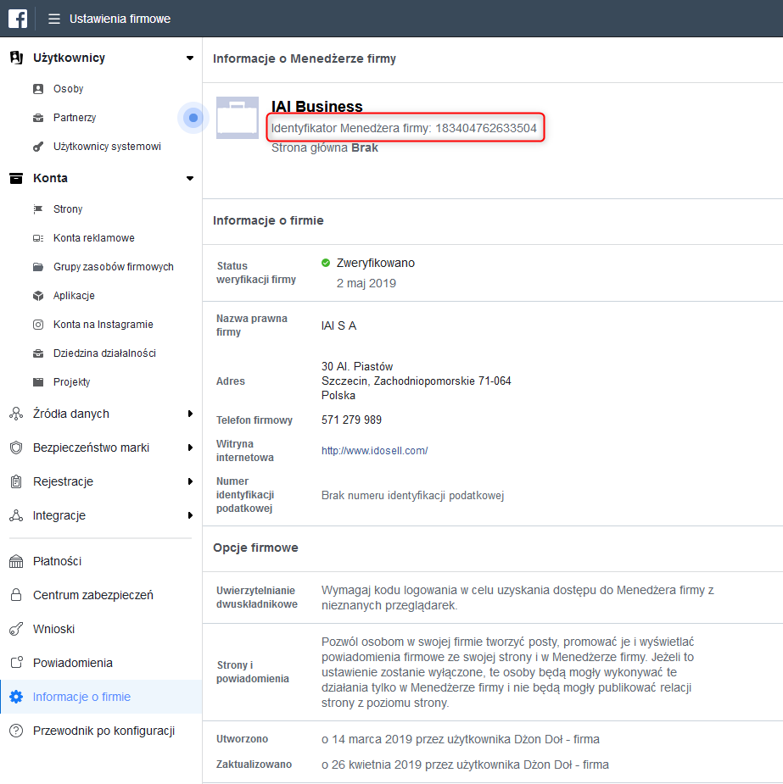Click the Użytkownicy systemowi key icon

pyautogui.click(x=38, y=147)
